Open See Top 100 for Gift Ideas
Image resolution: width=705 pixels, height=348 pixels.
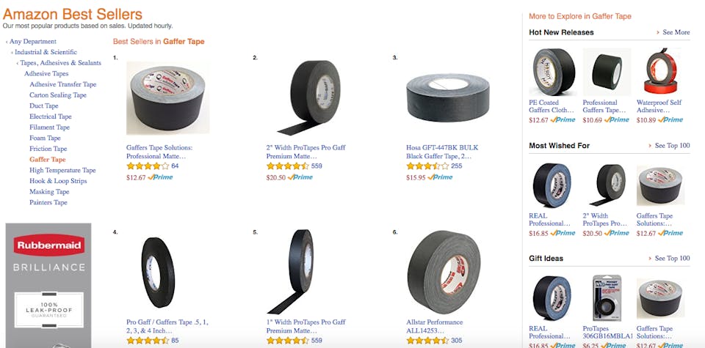(672, 259)
